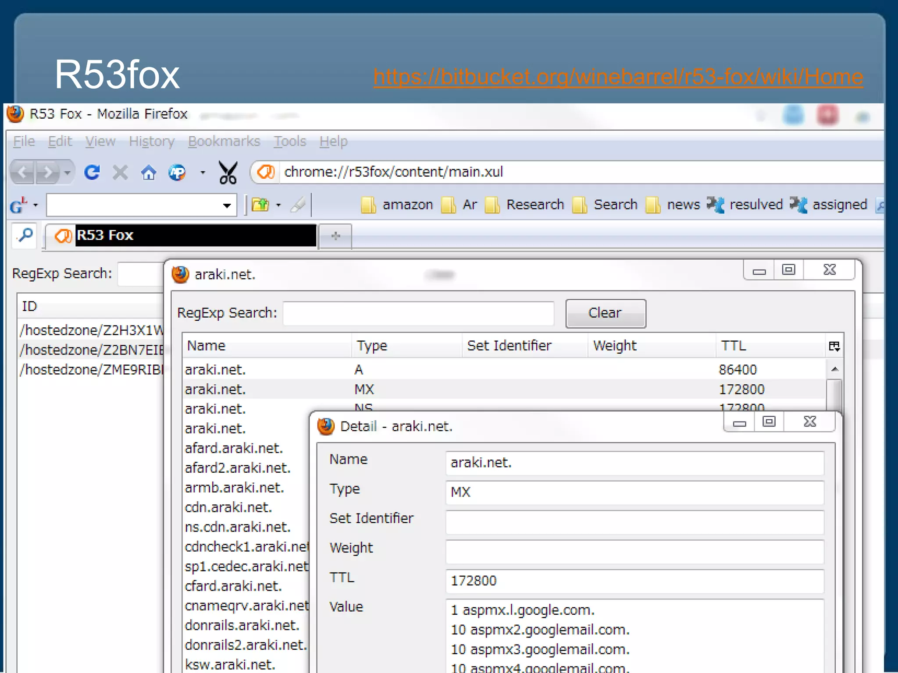Screen dimensions: 898x673
Task: Click the magnifier icon left of tabs
Action: tap(25, 236)
